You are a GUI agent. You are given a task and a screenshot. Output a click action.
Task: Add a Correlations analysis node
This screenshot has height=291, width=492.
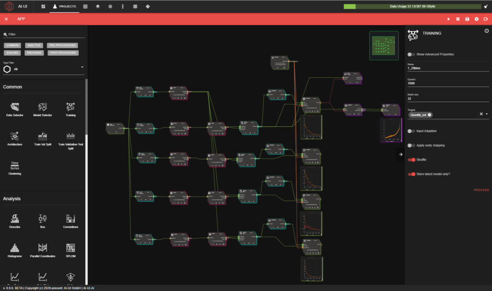point(71,221)
